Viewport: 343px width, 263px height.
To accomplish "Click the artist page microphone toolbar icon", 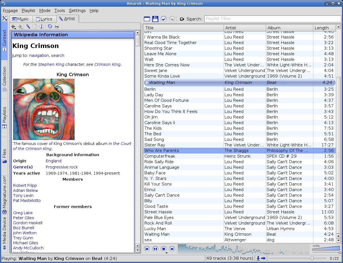I will point(28,27).
